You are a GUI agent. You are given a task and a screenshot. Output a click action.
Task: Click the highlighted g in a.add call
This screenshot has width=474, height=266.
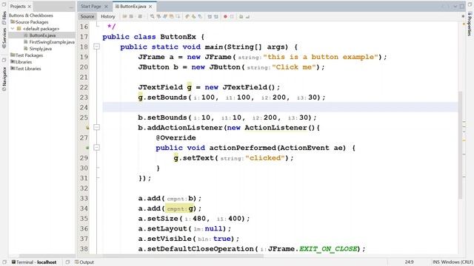click(191, 208)
